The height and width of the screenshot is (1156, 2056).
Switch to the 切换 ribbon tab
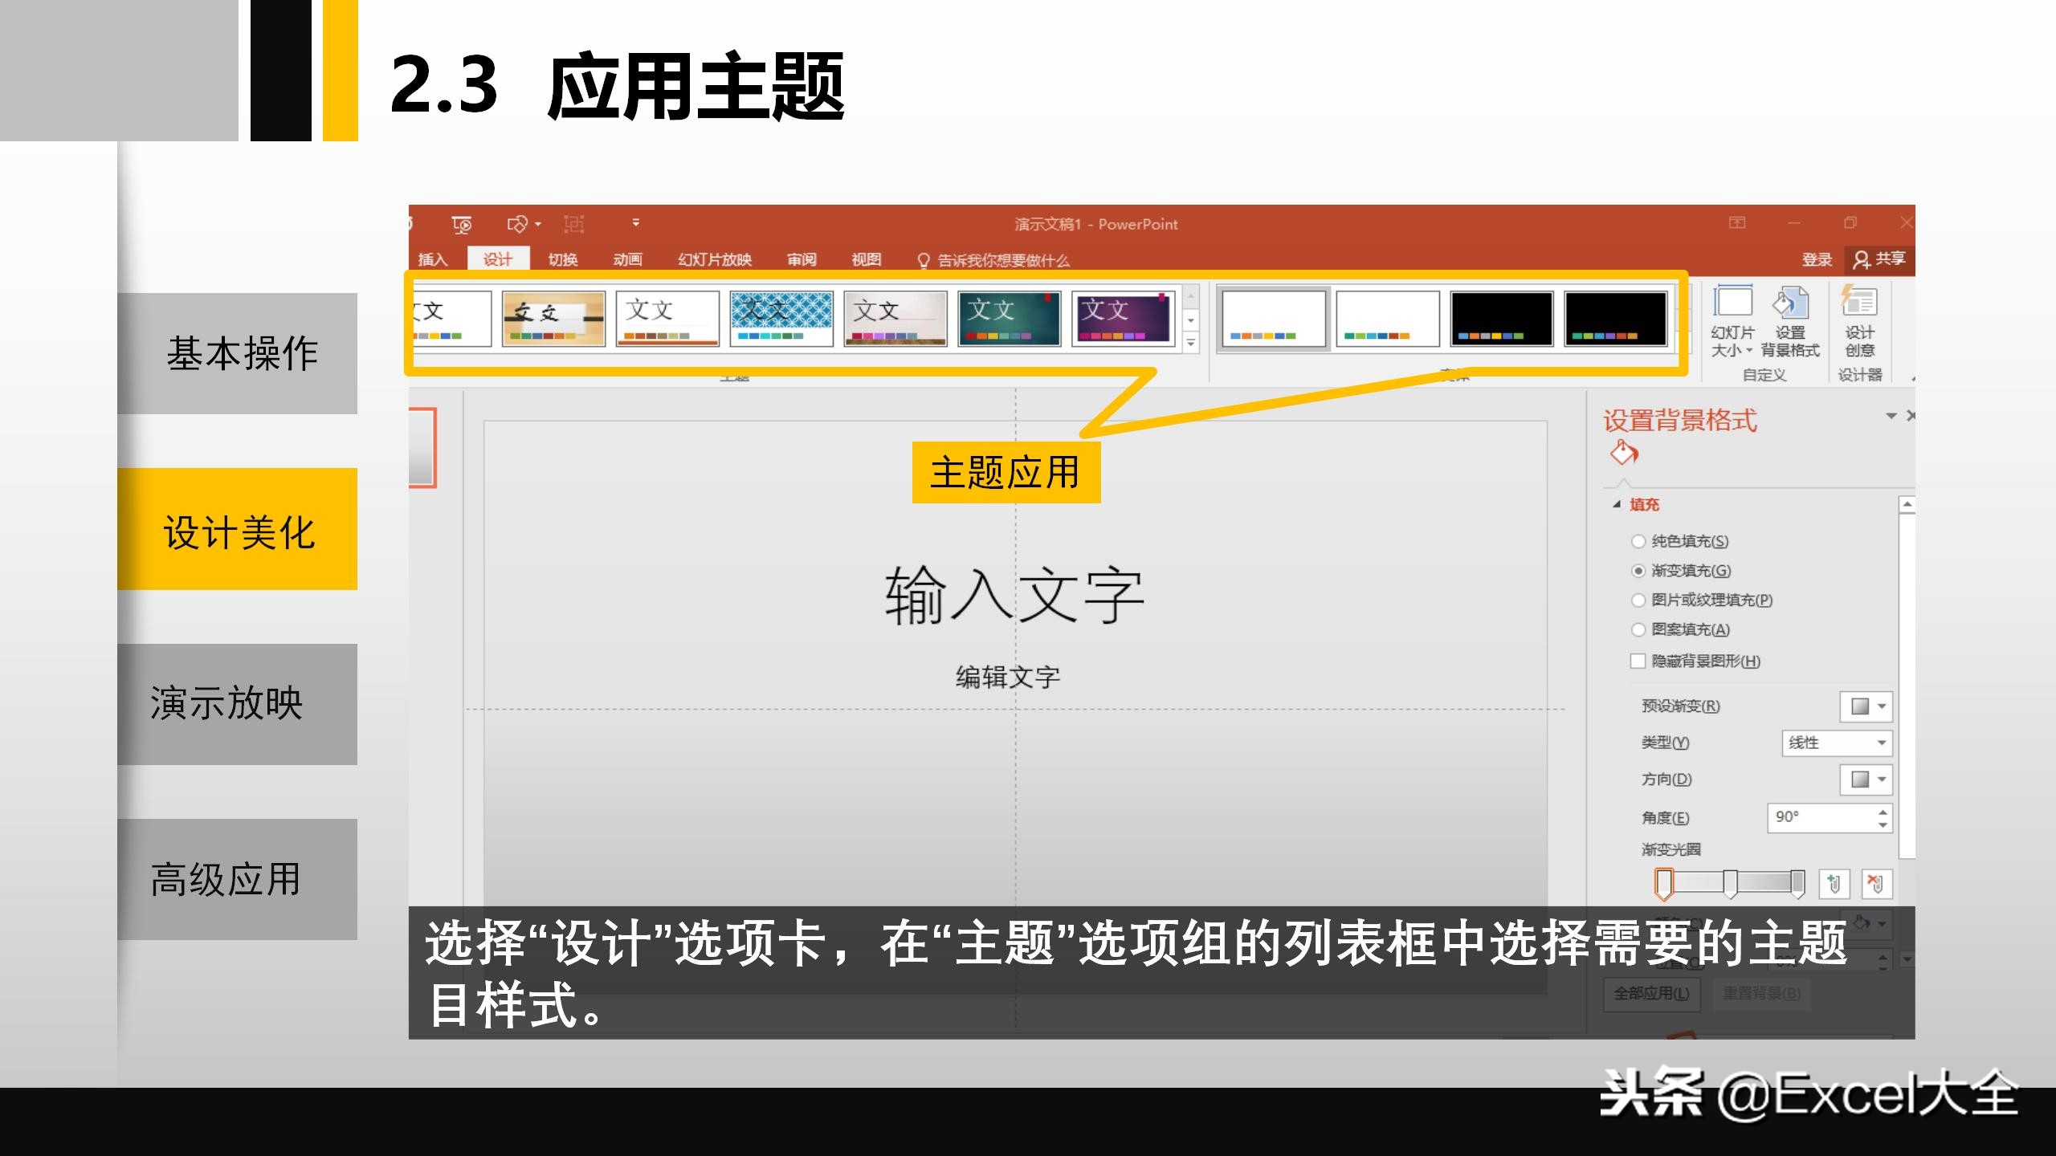point(565,259)
